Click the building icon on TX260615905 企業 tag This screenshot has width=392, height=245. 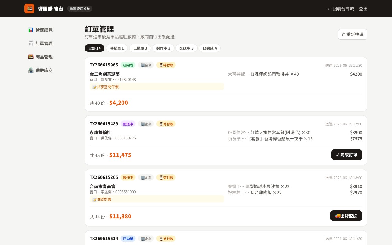click(142, 65)
